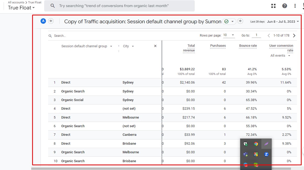
Task: Remove the City dimension with the X icon
Action: point(155,46)
